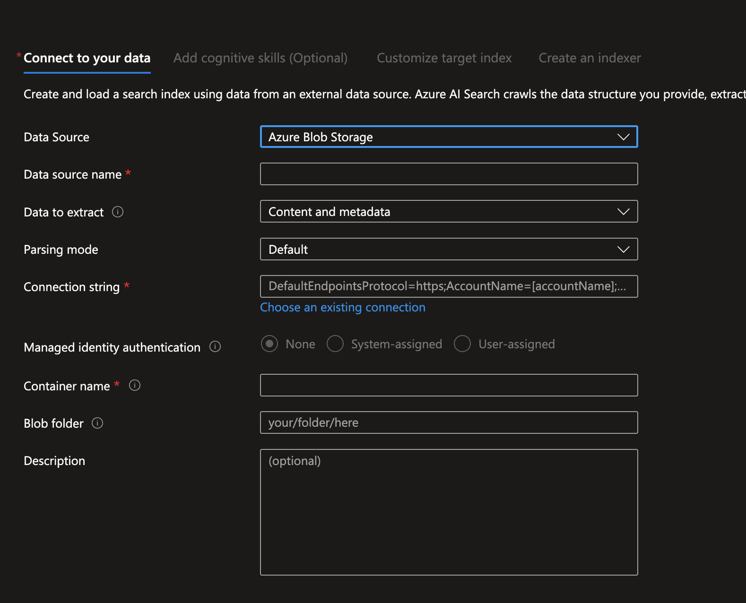Screen dimensions: 746x603
Task: Open info tooltip for Data to extract
Action: tap(118, 212)
